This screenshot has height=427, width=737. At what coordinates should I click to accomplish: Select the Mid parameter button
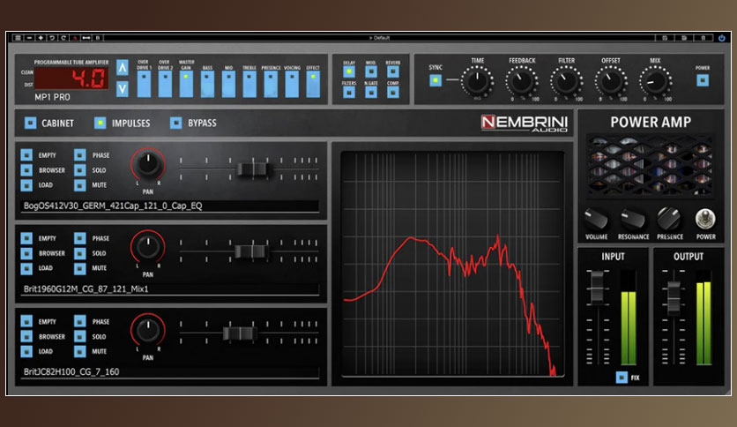pyautogui.click(x=228, y=84)
